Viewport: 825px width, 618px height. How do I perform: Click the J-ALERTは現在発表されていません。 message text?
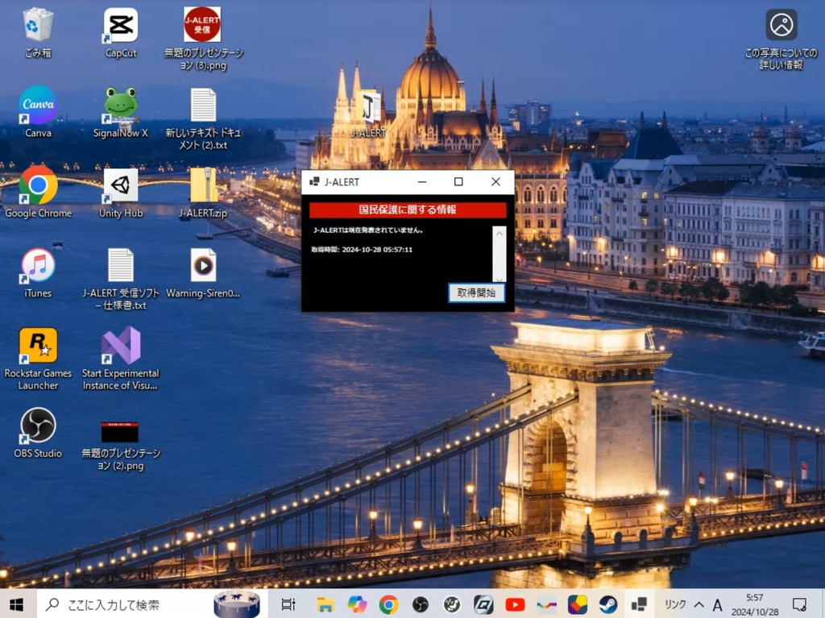point(367,230)
